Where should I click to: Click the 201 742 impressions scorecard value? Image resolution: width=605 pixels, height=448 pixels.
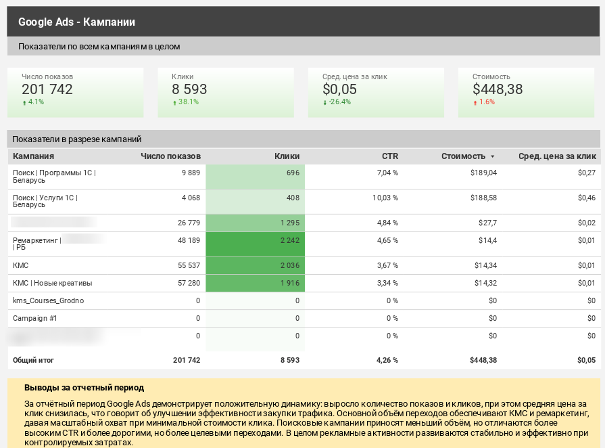[x=47, y=89]
